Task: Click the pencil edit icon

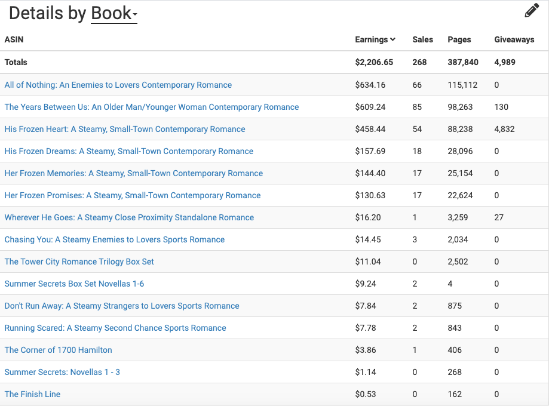Action: (x=531, y=11)
